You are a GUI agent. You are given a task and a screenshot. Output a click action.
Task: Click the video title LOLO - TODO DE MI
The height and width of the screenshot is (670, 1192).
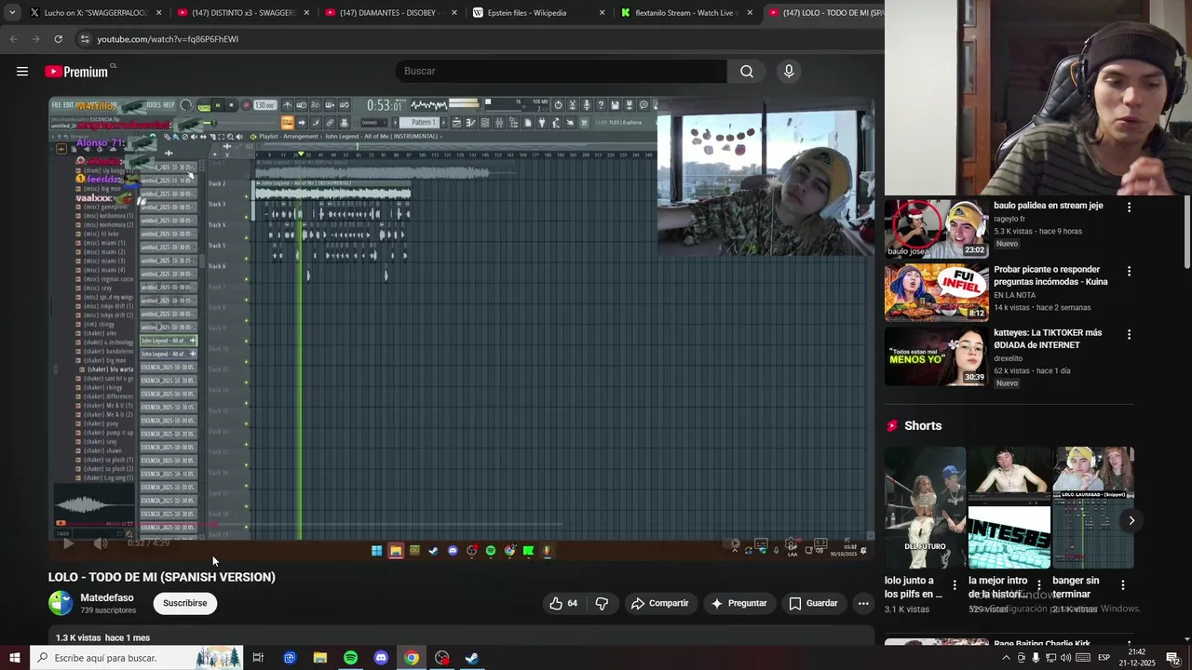162,577
